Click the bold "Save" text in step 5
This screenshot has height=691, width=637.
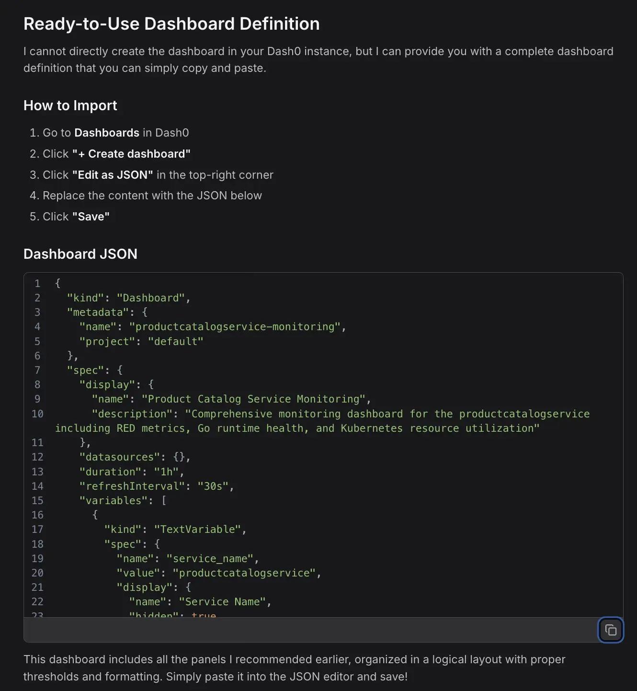[91, 217]
